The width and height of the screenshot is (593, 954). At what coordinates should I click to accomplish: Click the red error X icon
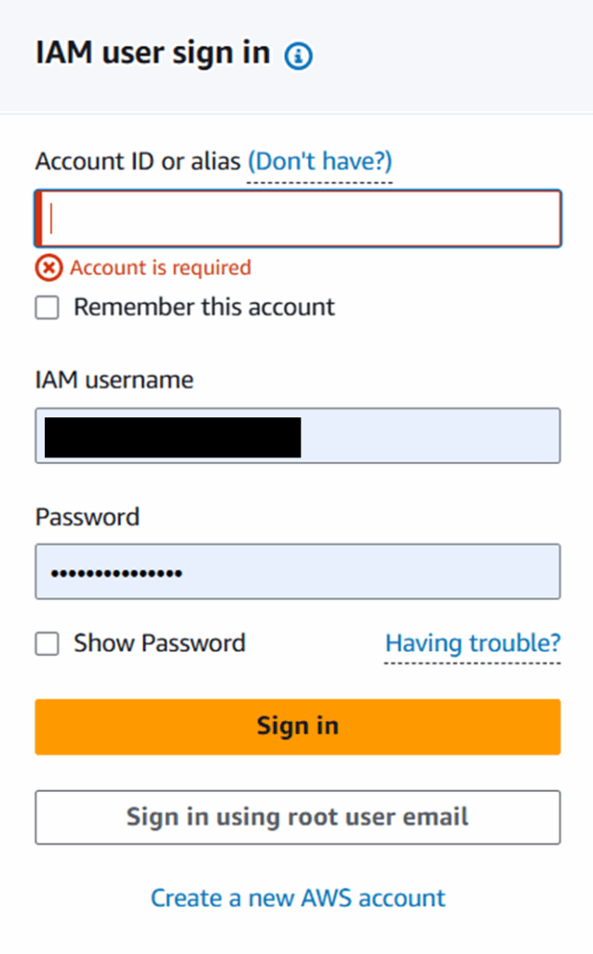(48, 267)
